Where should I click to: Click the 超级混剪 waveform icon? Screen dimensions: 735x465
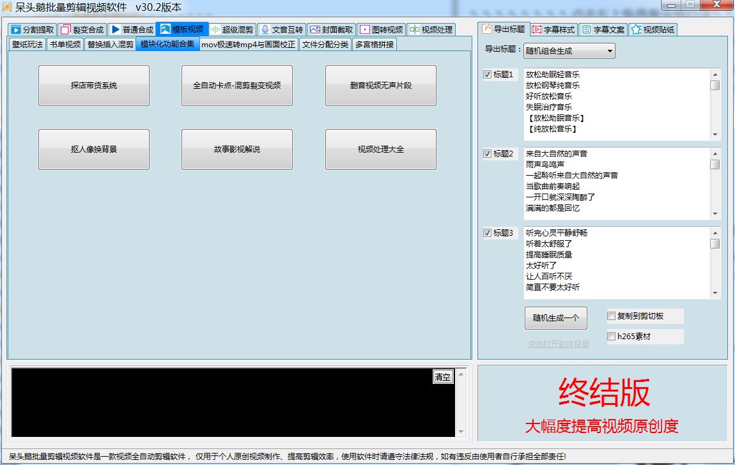pyautogui.click(x=215, y=29)
